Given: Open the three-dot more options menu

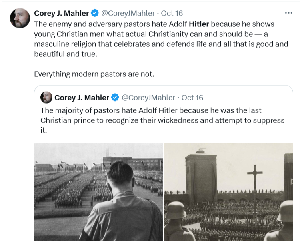Looking at the screenshot, I should 288,13.
